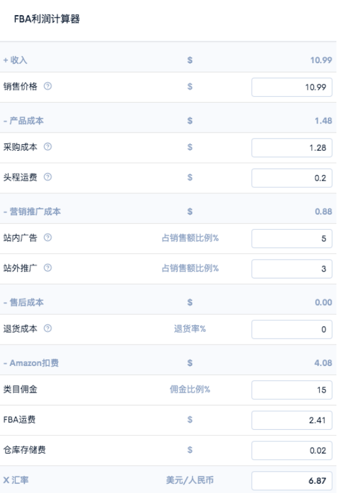The width and height of the screenshot is (337, 493).
Task: Show the 退货成本 help icon info
Action: click(47, 328)
